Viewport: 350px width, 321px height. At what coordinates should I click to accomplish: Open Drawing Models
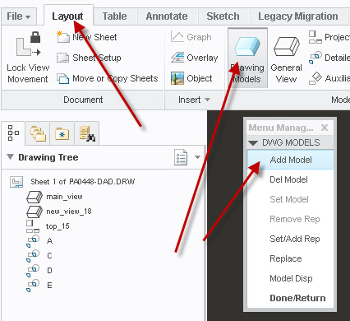247,58
